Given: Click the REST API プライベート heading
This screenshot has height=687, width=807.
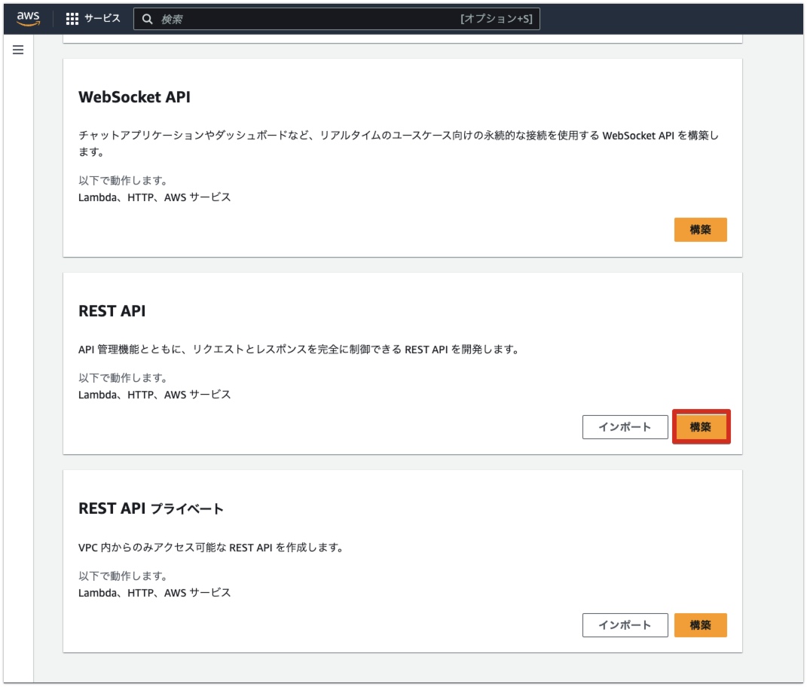Looking at the screenshot, I should coord(151,508).
